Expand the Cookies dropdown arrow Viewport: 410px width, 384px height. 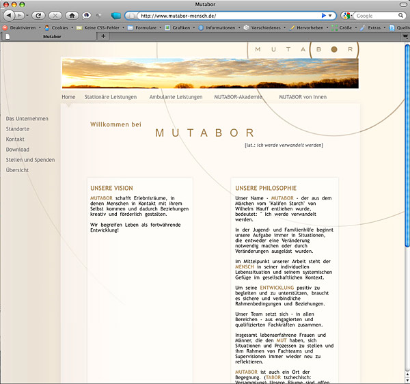click(72, 28)
